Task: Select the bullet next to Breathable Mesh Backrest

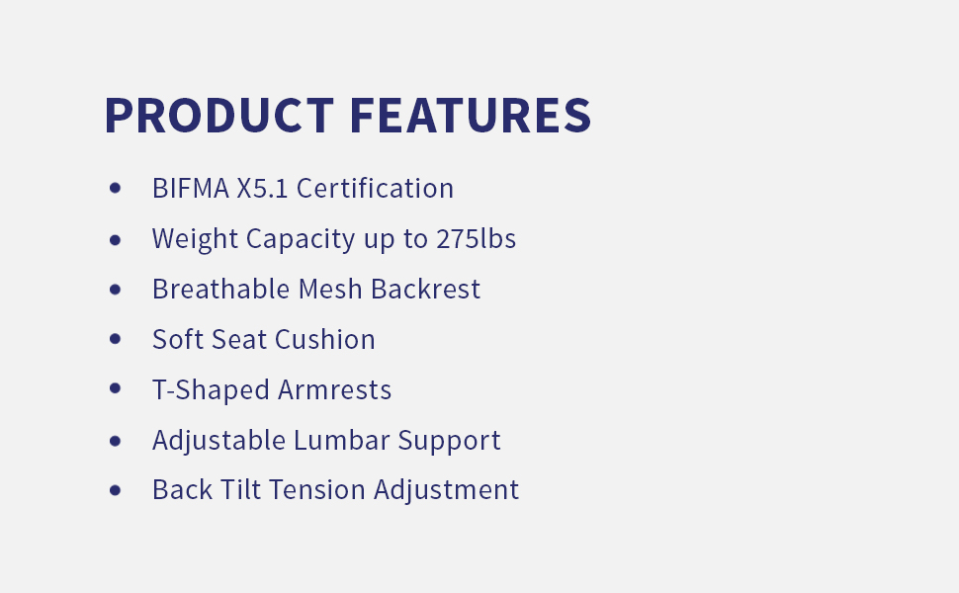Action: pyautogui.click(x=116, y=289)
